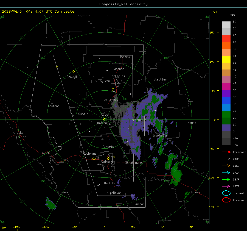The image size is (247, 231).
Task: Click the Cochrane city label
Action: tap(90, 154)
